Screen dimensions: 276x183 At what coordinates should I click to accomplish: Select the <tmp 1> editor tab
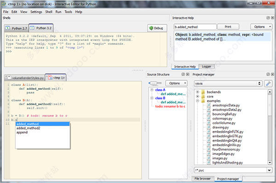56,77
